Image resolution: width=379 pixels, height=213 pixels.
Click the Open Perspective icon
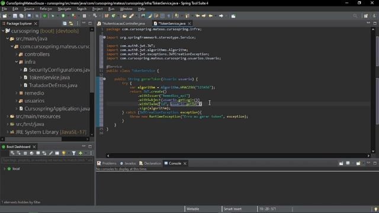coord(366,16)
